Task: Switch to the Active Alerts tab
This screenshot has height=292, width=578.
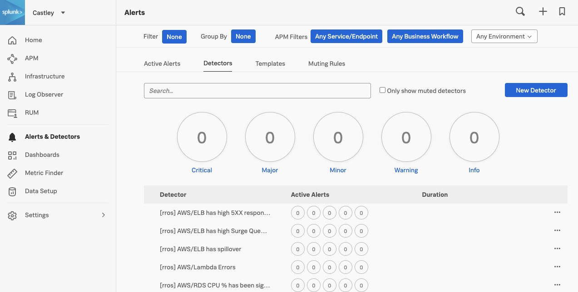Action: point(162,63)
